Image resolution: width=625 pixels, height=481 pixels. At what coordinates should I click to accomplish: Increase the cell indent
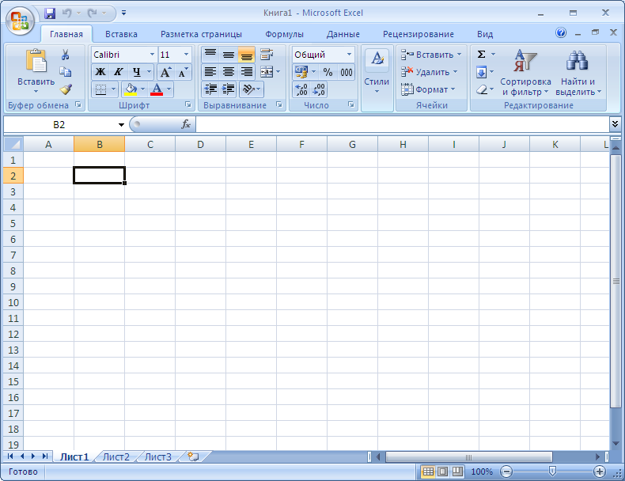tap(228, 89)
